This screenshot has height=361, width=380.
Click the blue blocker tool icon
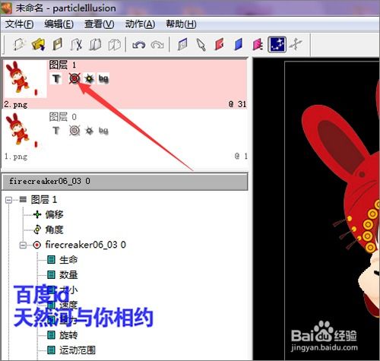[x=239, y=45]
